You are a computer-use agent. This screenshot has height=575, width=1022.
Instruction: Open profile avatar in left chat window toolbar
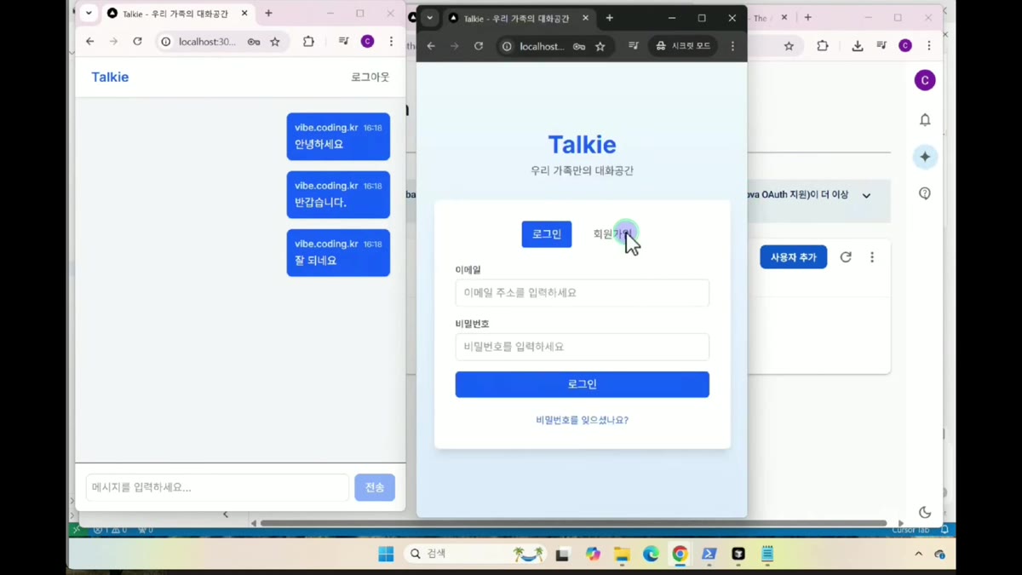368,41
